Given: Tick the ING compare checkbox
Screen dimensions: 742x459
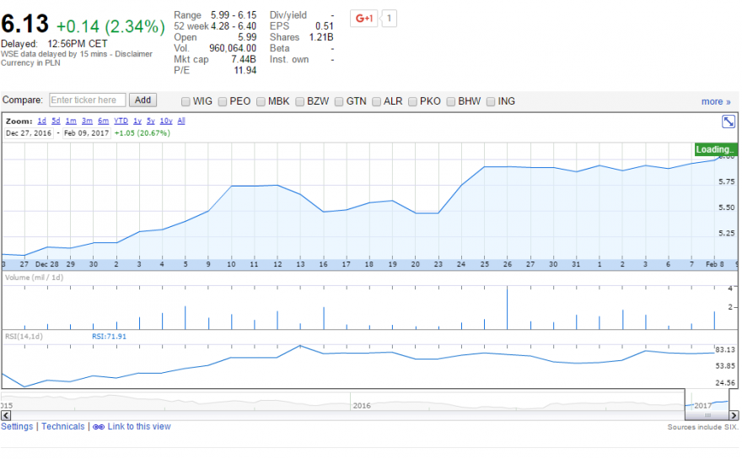Looking at the screenshot, I should [x=491, y=102].
